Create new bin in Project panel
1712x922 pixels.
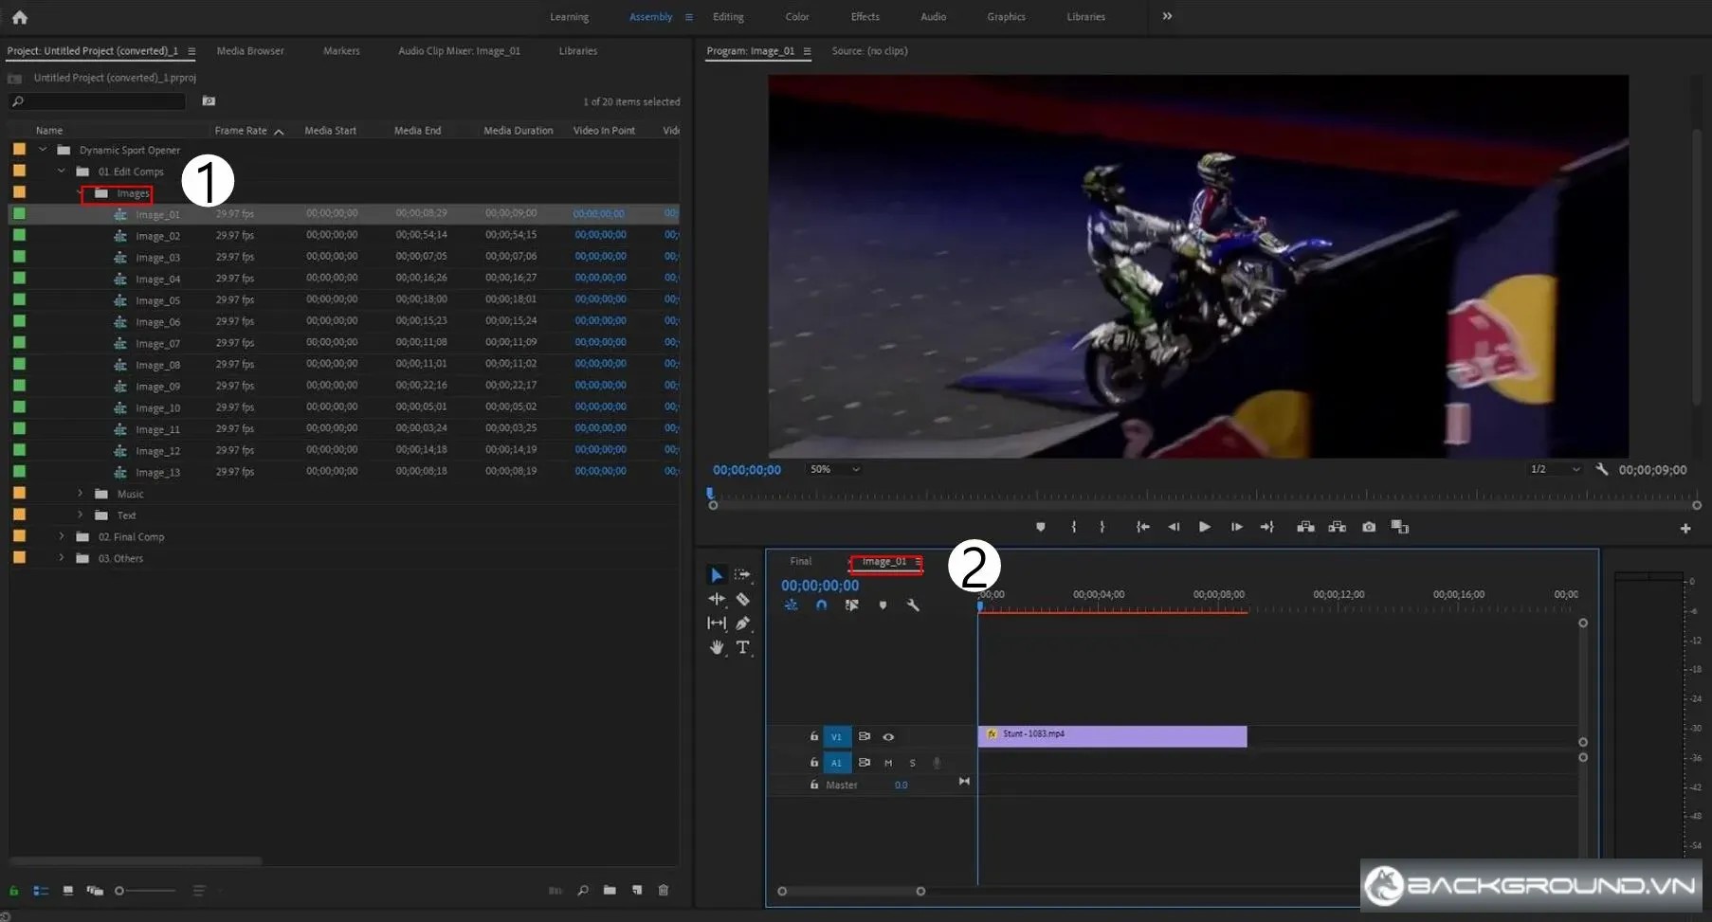click(610, 891)
